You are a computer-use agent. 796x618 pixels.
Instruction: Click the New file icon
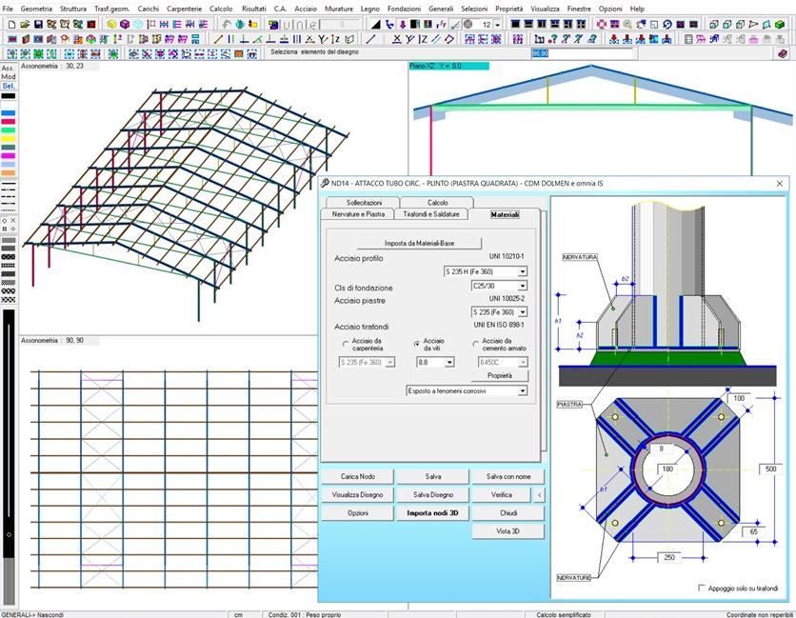coord(7,24)
